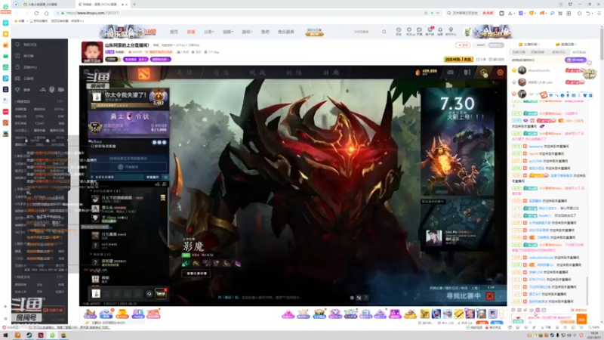The width and height of the screenshot is (604, 340).
Task: Open the 任务大厅 task hall icon
Action: [90, 314]
